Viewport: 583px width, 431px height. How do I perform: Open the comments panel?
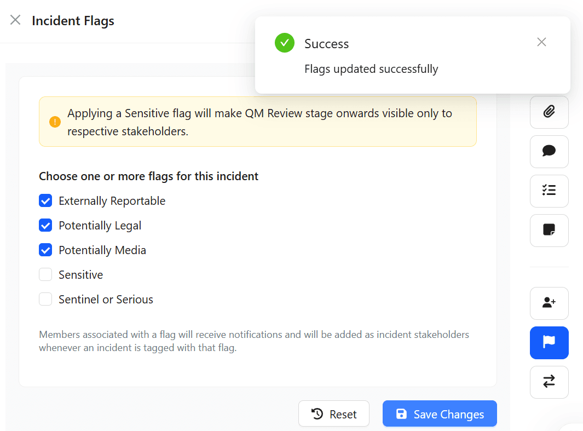pos(549,152)
